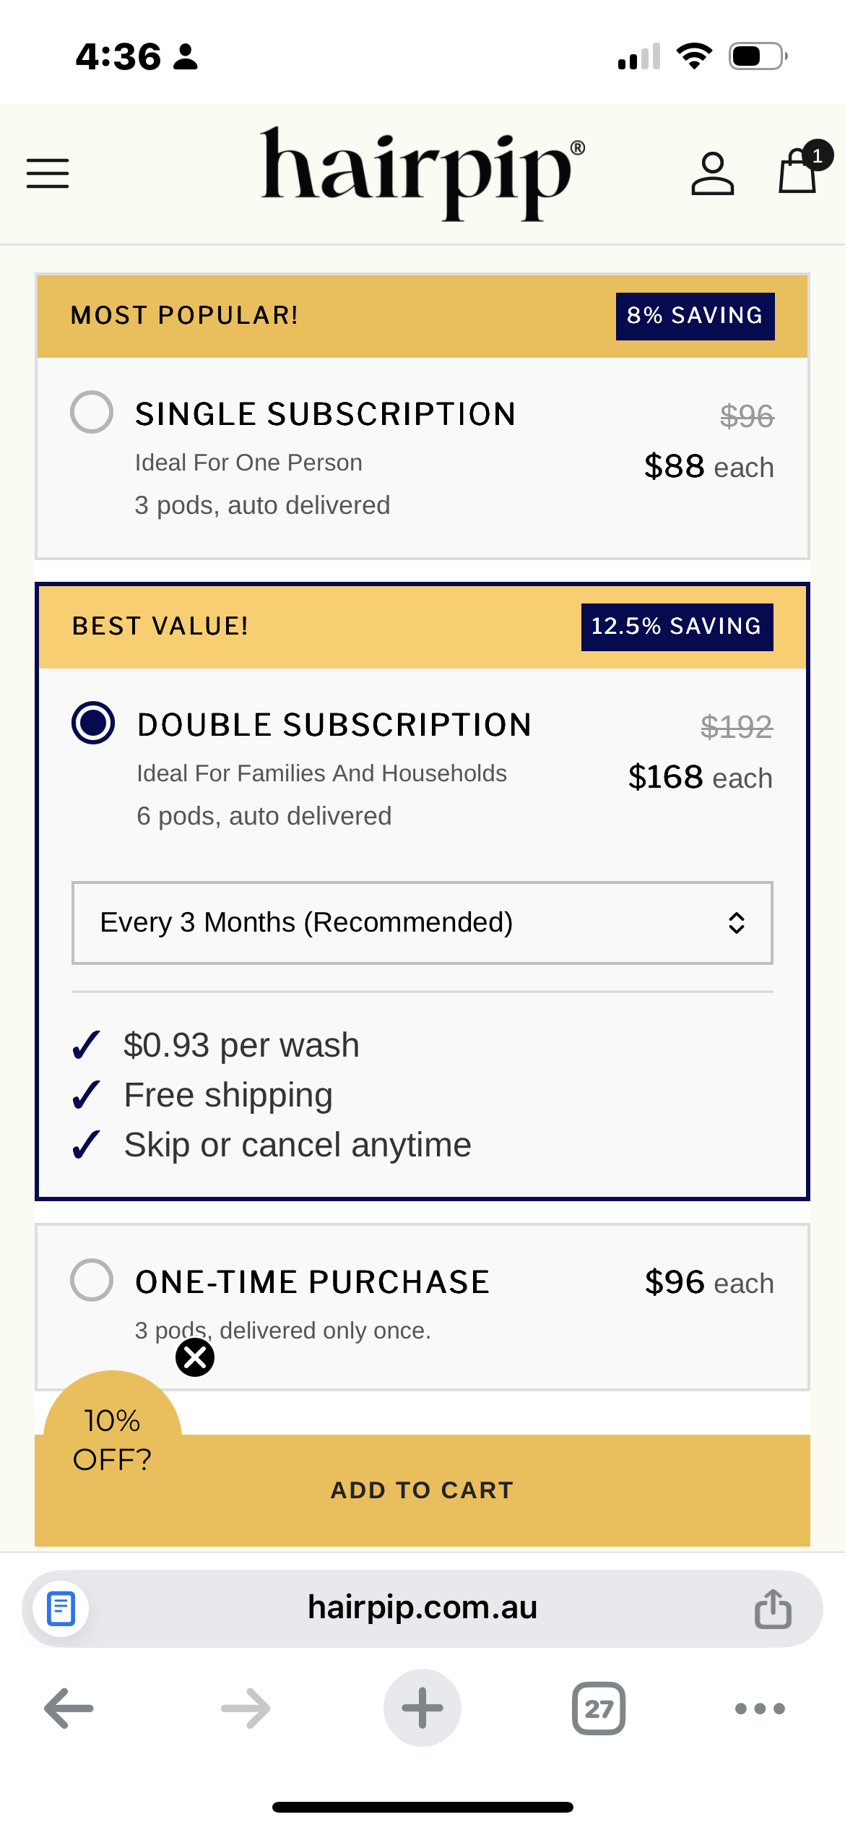This screenshot has width=845, height=1830.
Task: Select the Single Subscription radio button
Action: coord(92,412)
